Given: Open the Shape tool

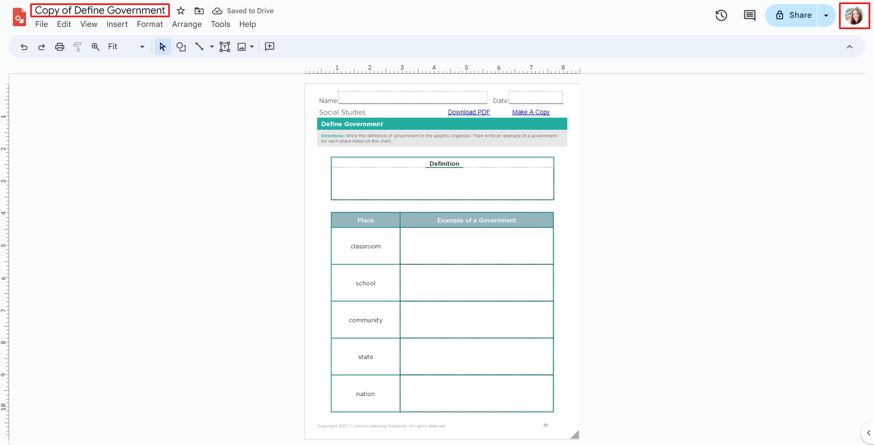Looking at the screenshot, I should [x=181, y=46].
